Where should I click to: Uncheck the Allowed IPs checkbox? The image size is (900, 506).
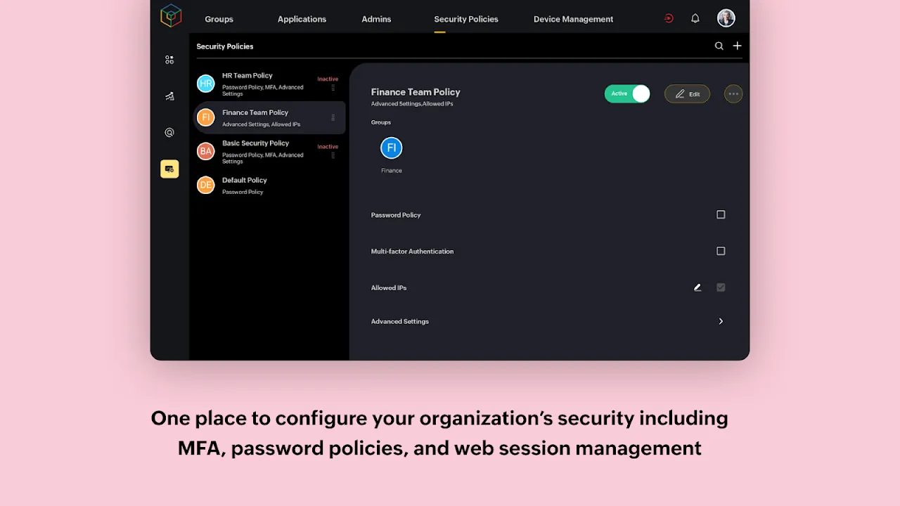[721, 287]
